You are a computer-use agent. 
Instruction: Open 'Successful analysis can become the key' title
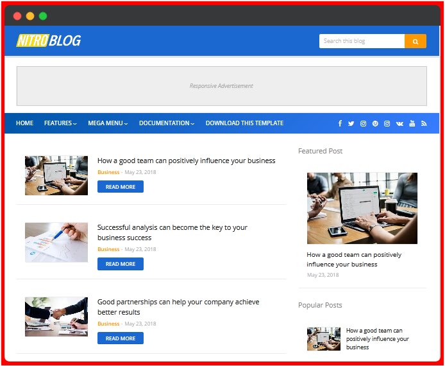point(172,232)
